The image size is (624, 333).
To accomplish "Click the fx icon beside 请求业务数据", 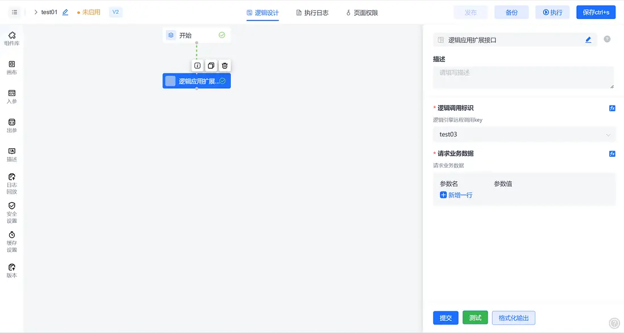I will 612,153.
